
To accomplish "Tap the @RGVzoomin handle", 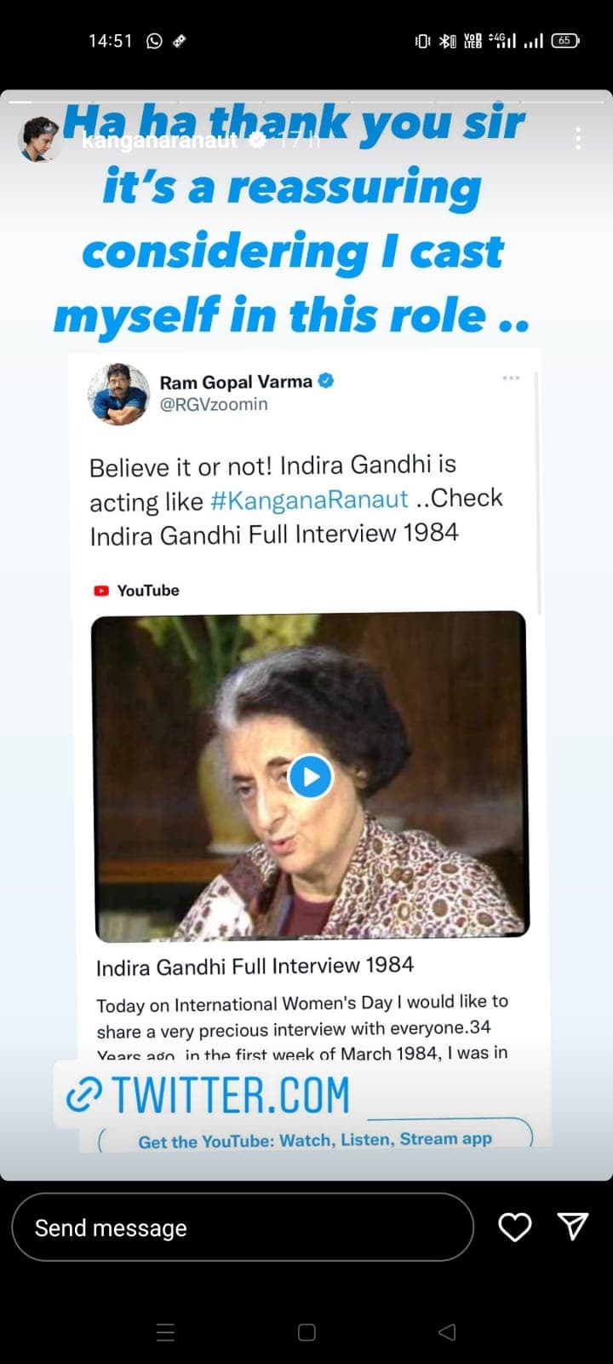I will (x=214, y=404).
